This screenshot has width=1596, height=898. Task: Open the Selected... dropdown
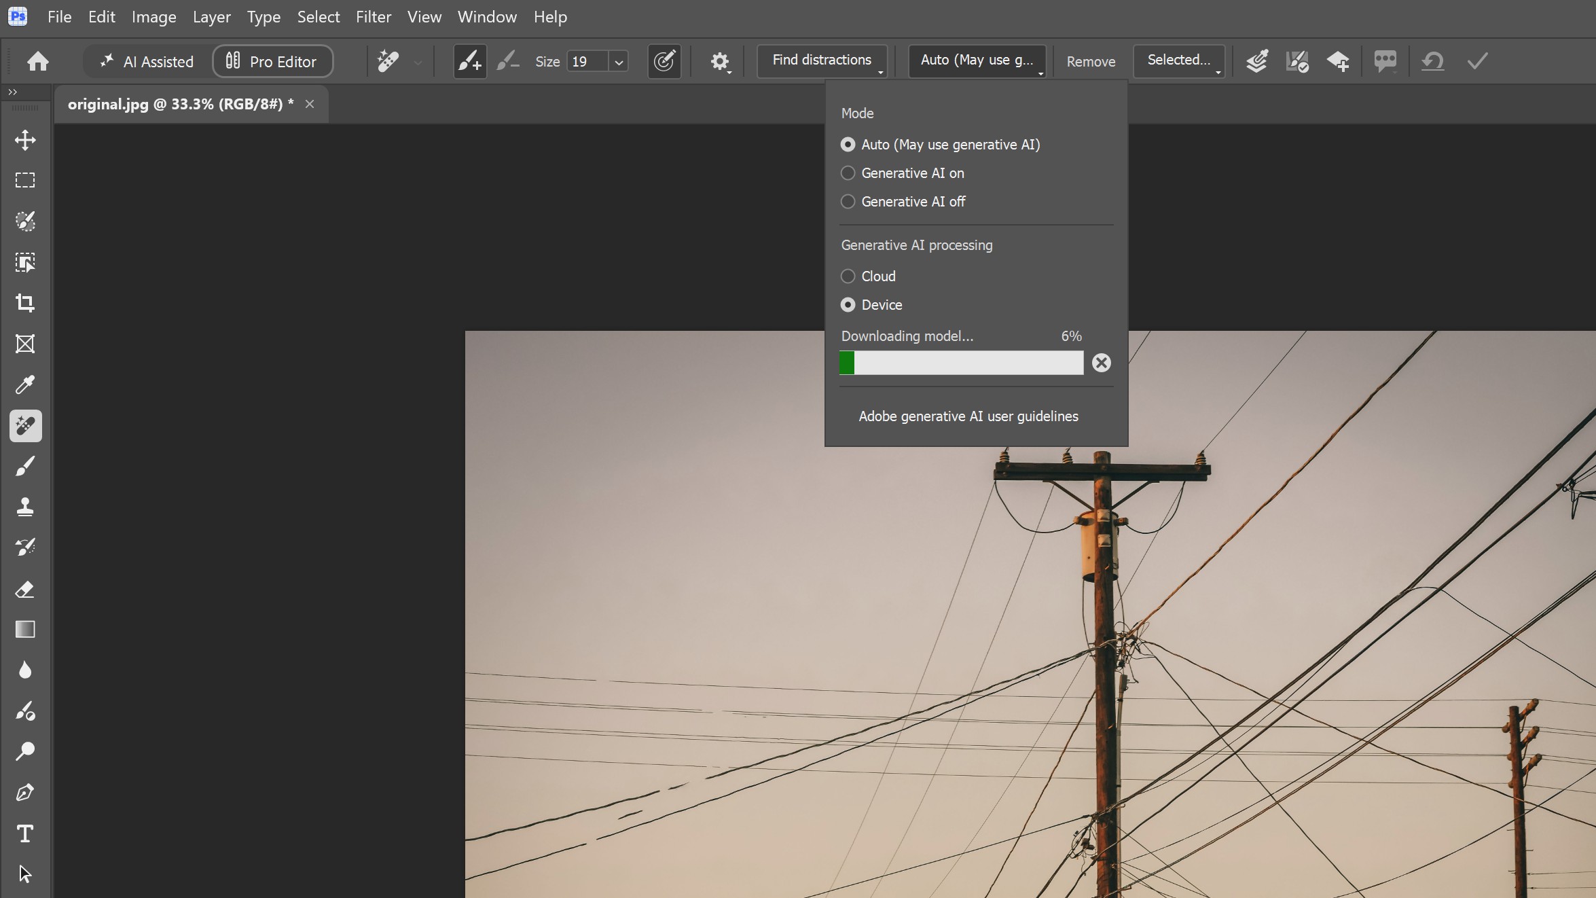tap(1180, 61)
